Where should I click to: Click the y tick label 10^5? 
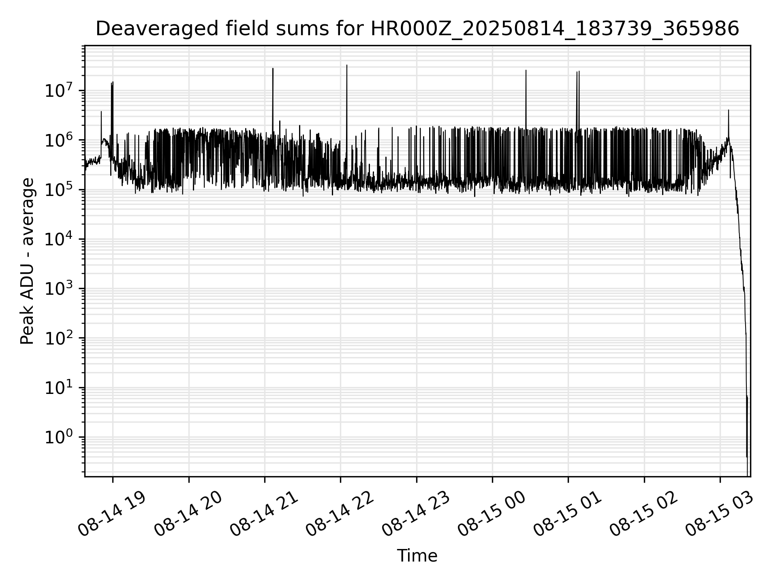click(59, 189)
